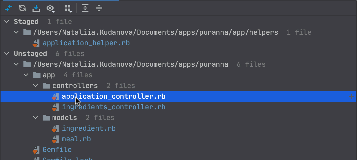Open the eye view options dropdown
The height and width of the screenshot is (160, 357).
(50, 9)
